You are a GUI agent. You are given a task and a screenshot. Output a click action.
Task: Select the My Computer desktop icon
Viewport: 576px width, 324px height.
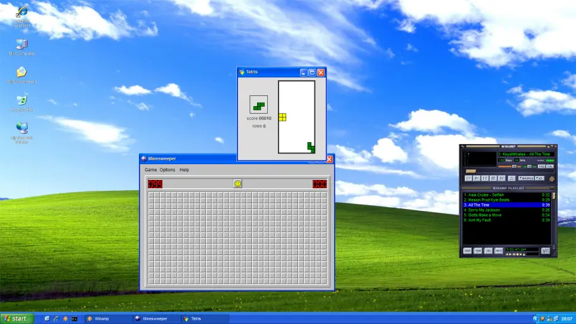[x=21, y=47]
